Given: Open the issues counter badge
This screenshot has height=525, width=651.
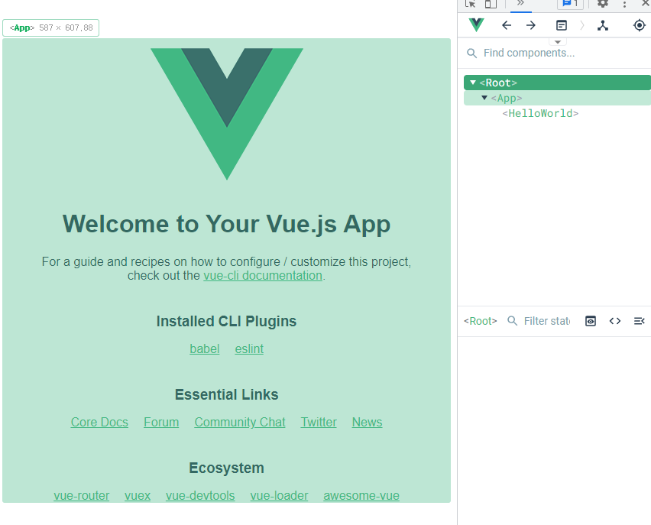Looking at the screenshot, I should click(x=570, y=4).
